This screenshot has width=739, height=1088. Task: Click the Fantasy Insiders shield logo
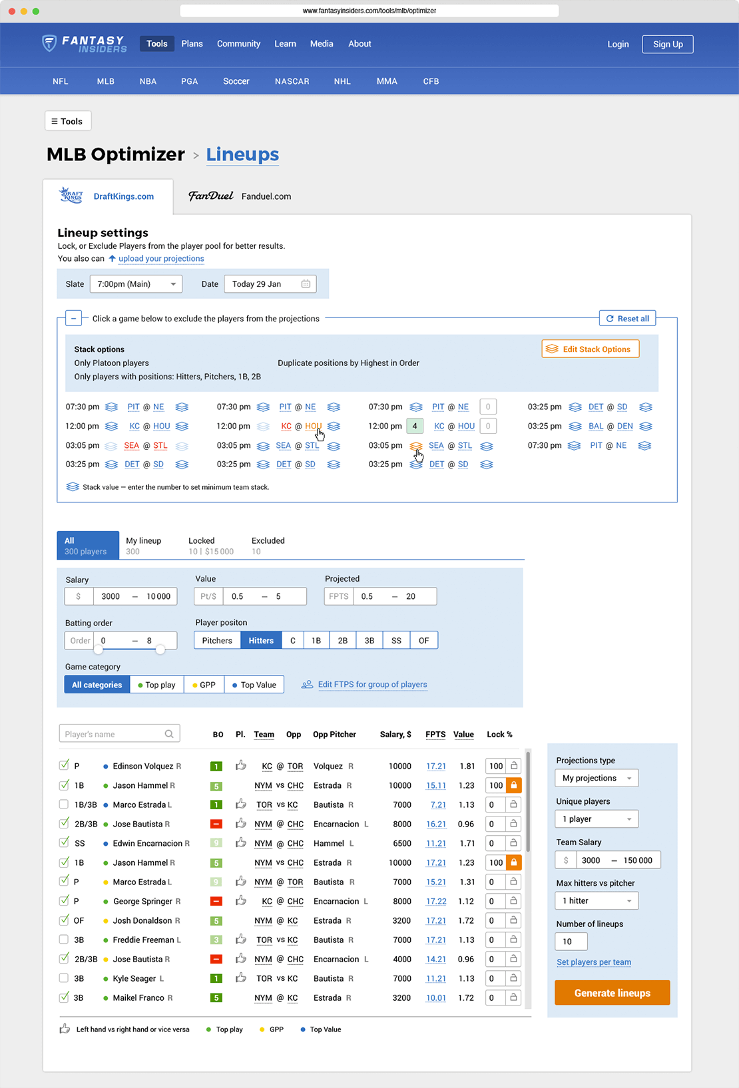click(49, 43)
